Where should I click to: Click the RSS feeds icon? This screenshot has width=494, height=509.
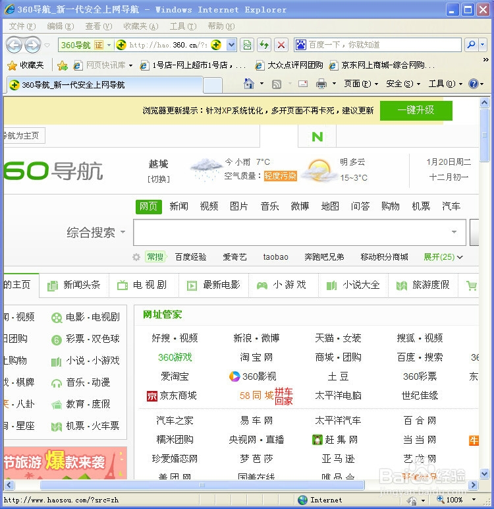[277, 84]
